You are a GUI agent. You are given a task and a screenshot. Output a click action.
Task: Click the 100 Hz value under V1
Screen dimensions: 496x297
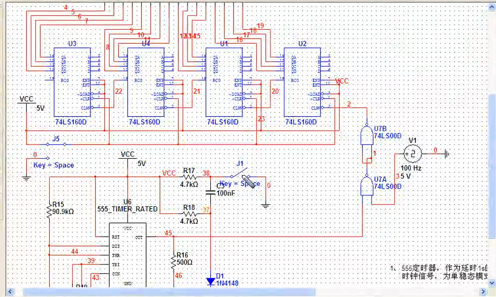point(411,169)
